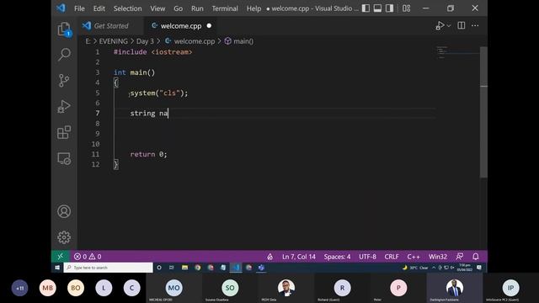Viewport: 539px width, 303px height.
Task: Change the UTF-8 file encoding
Action: click(367, 257)
